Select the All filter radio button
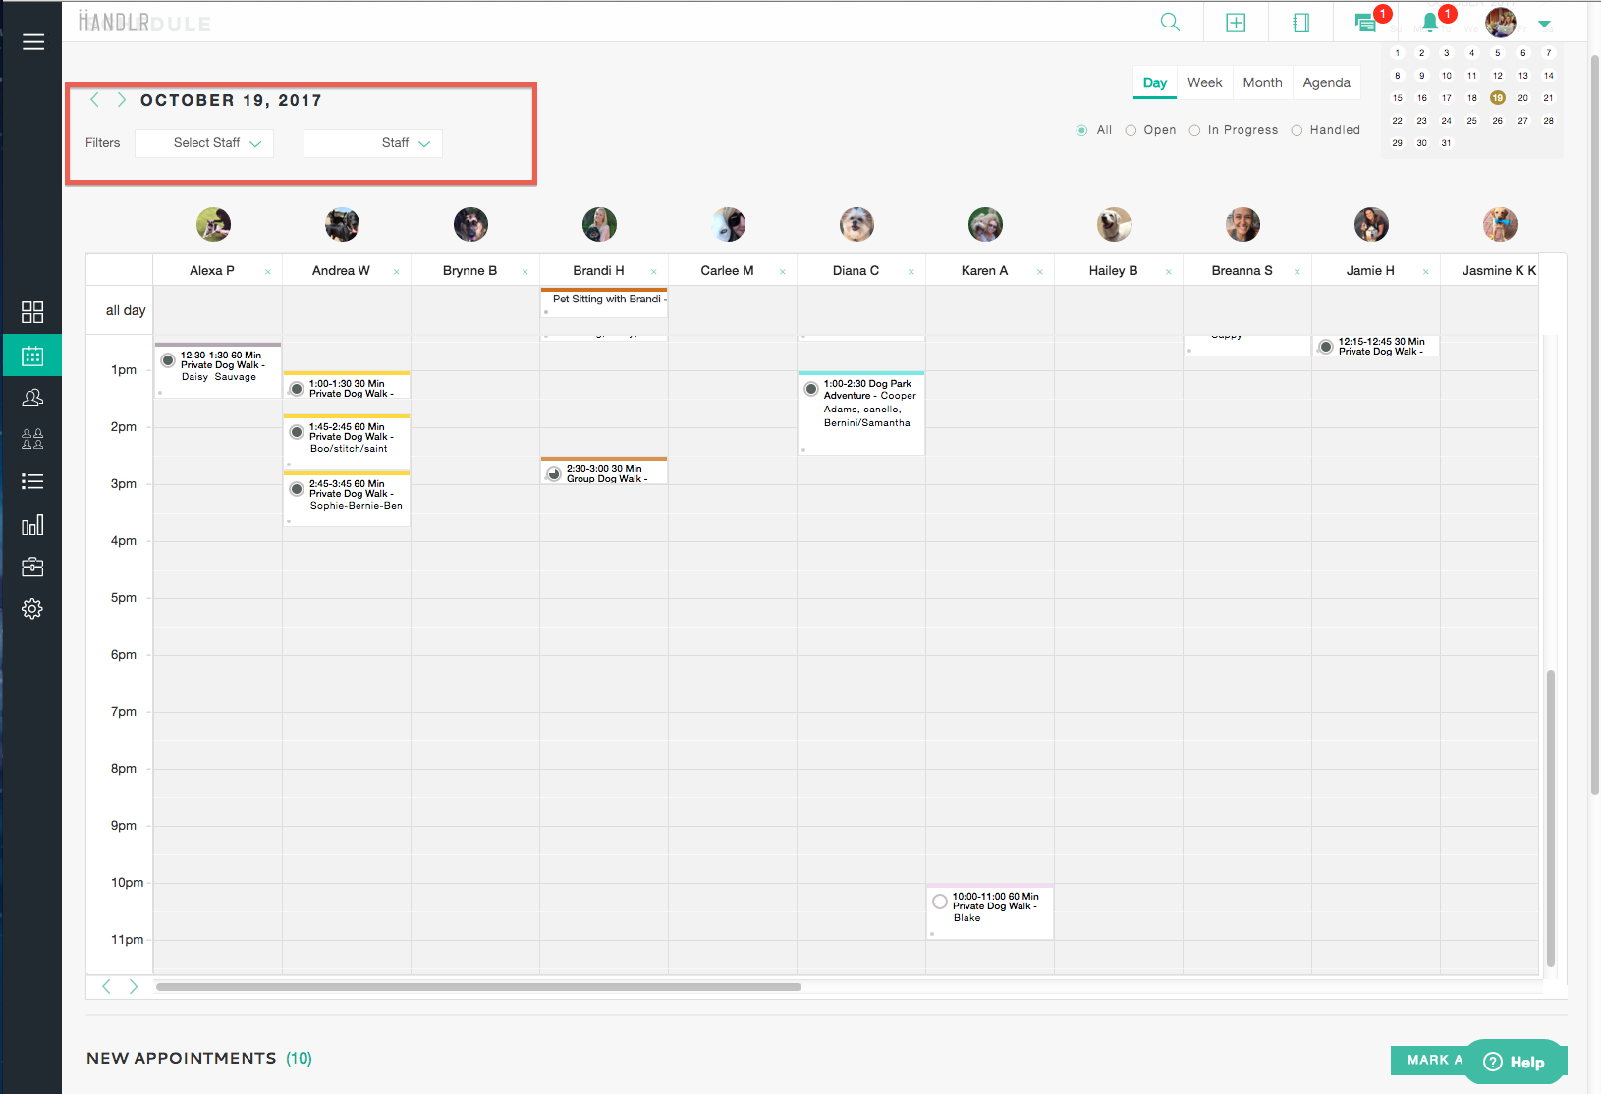The image size is (1601, 1094). tap(1079, 129)
